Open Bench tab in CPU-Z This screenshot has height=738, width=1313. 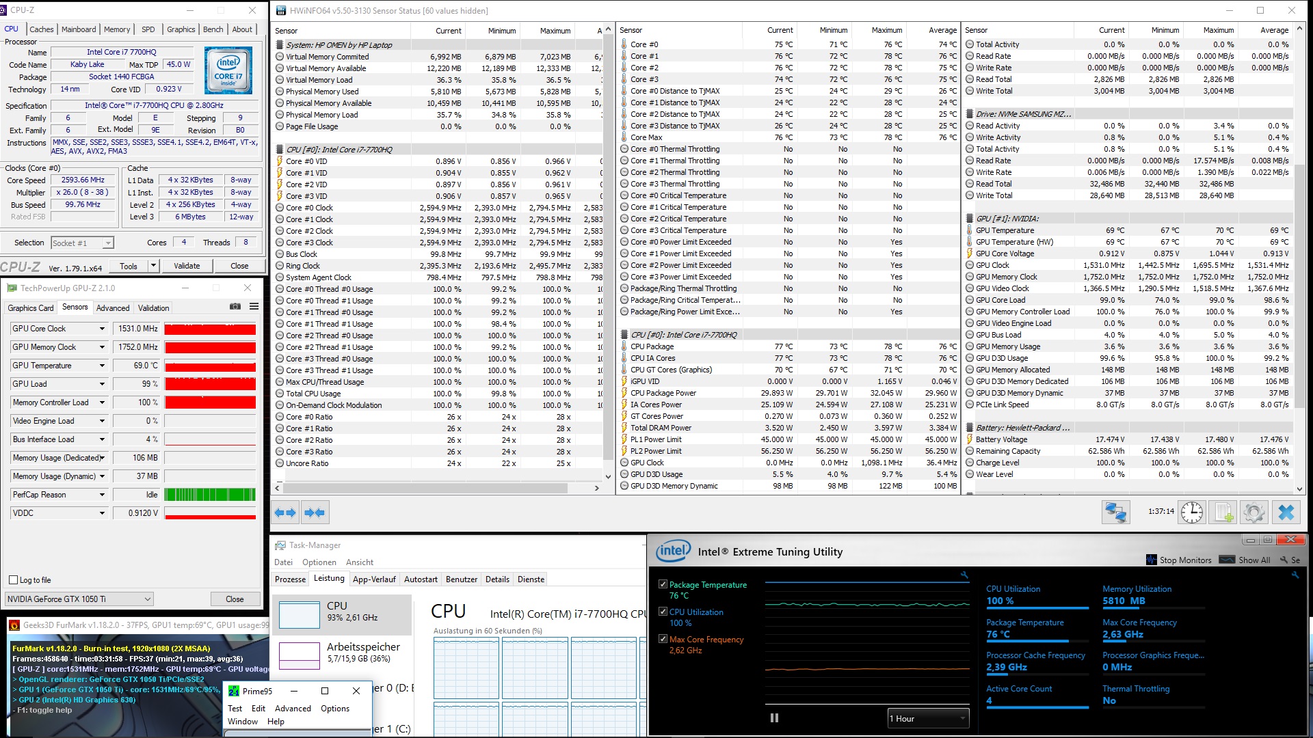(x=213, y=29)
